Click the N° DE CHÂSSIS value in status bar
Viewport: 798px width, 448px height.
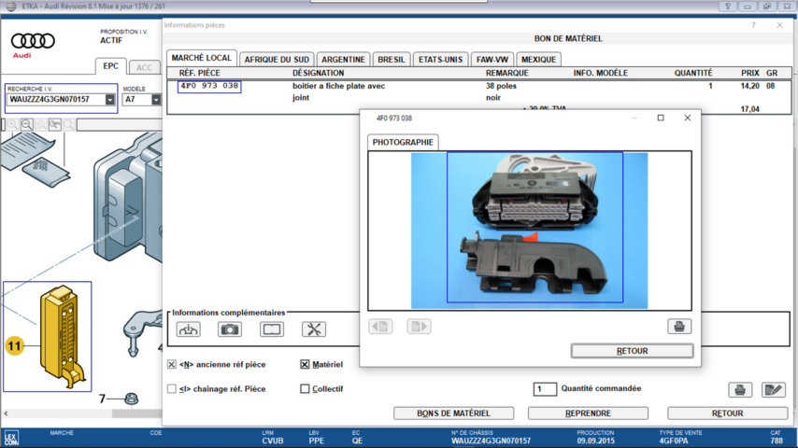[492, 441]
